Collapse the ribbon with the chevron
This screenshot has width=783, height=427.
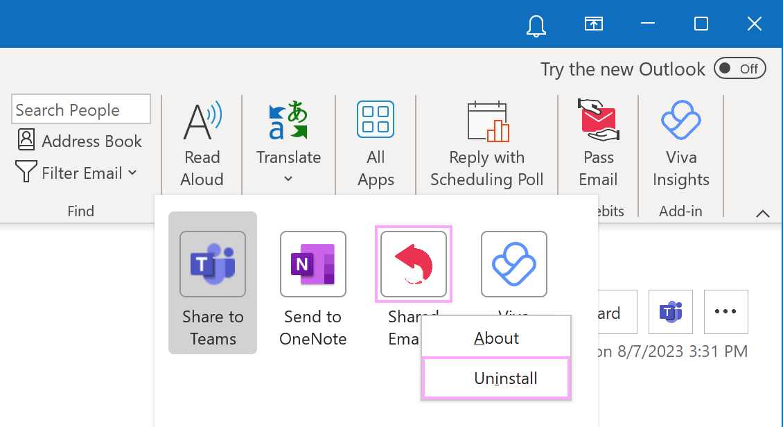762,214
